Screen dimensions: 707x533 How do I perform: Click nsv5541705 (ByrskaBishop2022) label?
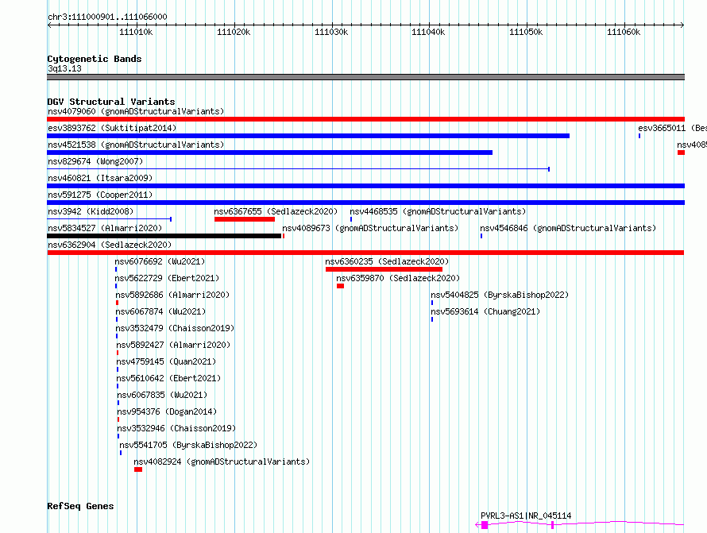tap(188, 445)
